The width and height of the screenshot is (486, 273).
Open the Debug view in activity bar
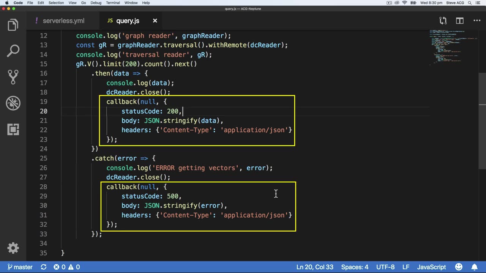pyautogui.click(x=13, y=103)
